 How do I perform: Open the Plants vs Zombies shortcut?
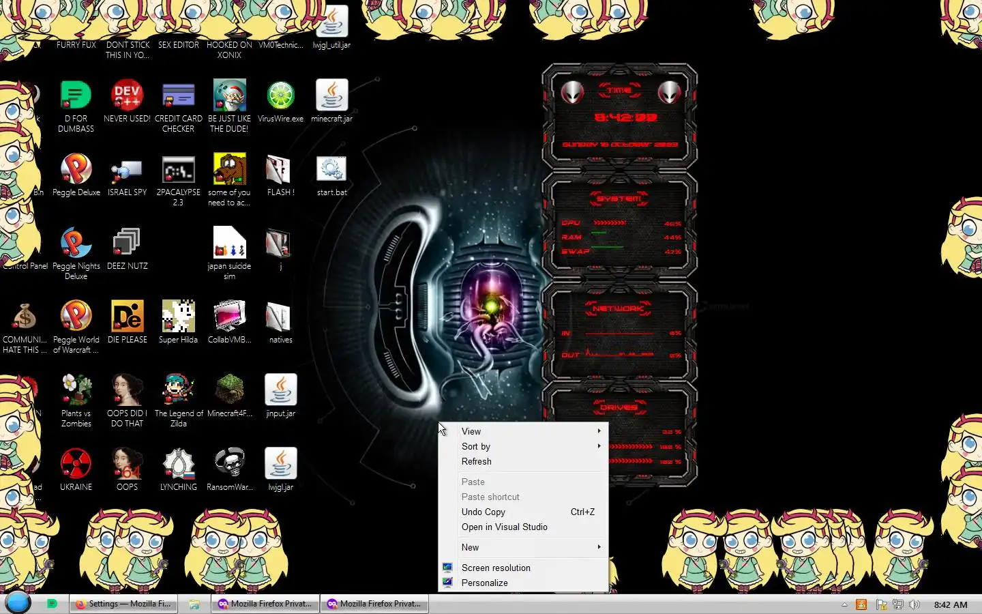pyautogui.click(x=76, y=390)
